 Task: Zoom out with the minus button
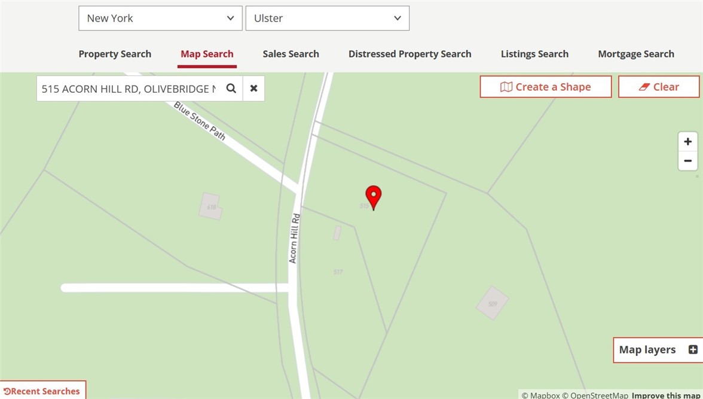687,161
